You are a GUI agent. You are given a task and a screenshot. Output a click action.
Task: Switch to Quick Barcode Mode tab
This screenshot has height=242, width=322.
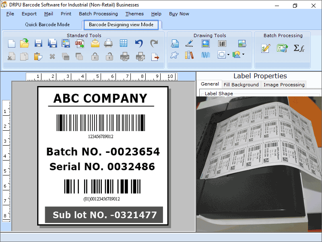tap(47, 25)
